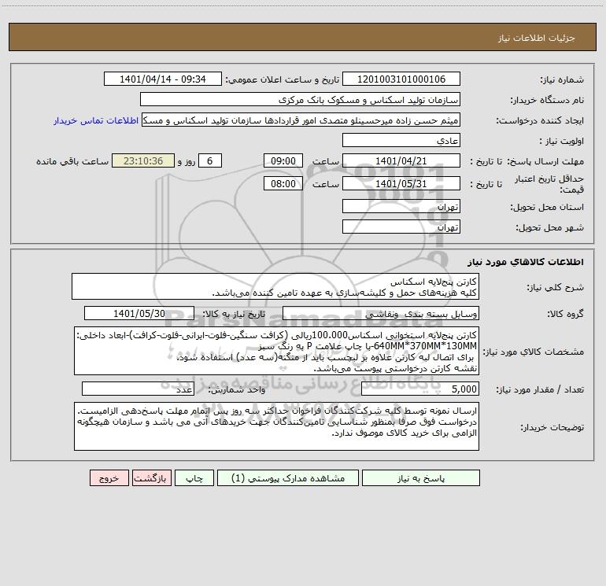Image resolution: width=606 pixels, height=586 pixels.
Task: Click the header 'جزئیات اطلاعات نیاز'
Action: coord(537,38)
